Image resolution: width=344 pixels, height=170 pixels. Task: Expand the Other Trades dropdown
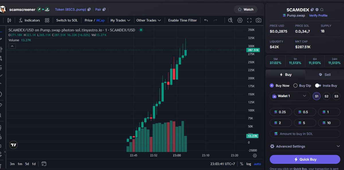click(148, 20)
